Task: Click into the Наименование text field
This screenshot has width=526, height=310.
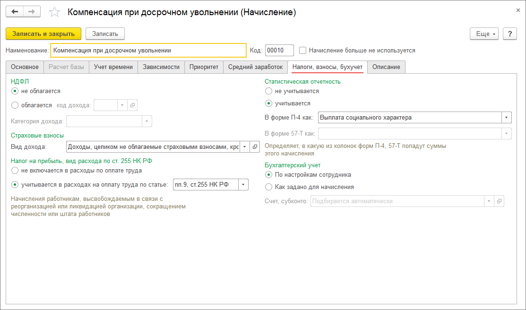Action: click(148, 50)
